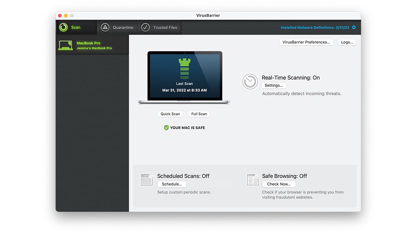
Task: Run a Full Scan
Action: (199, 114)
